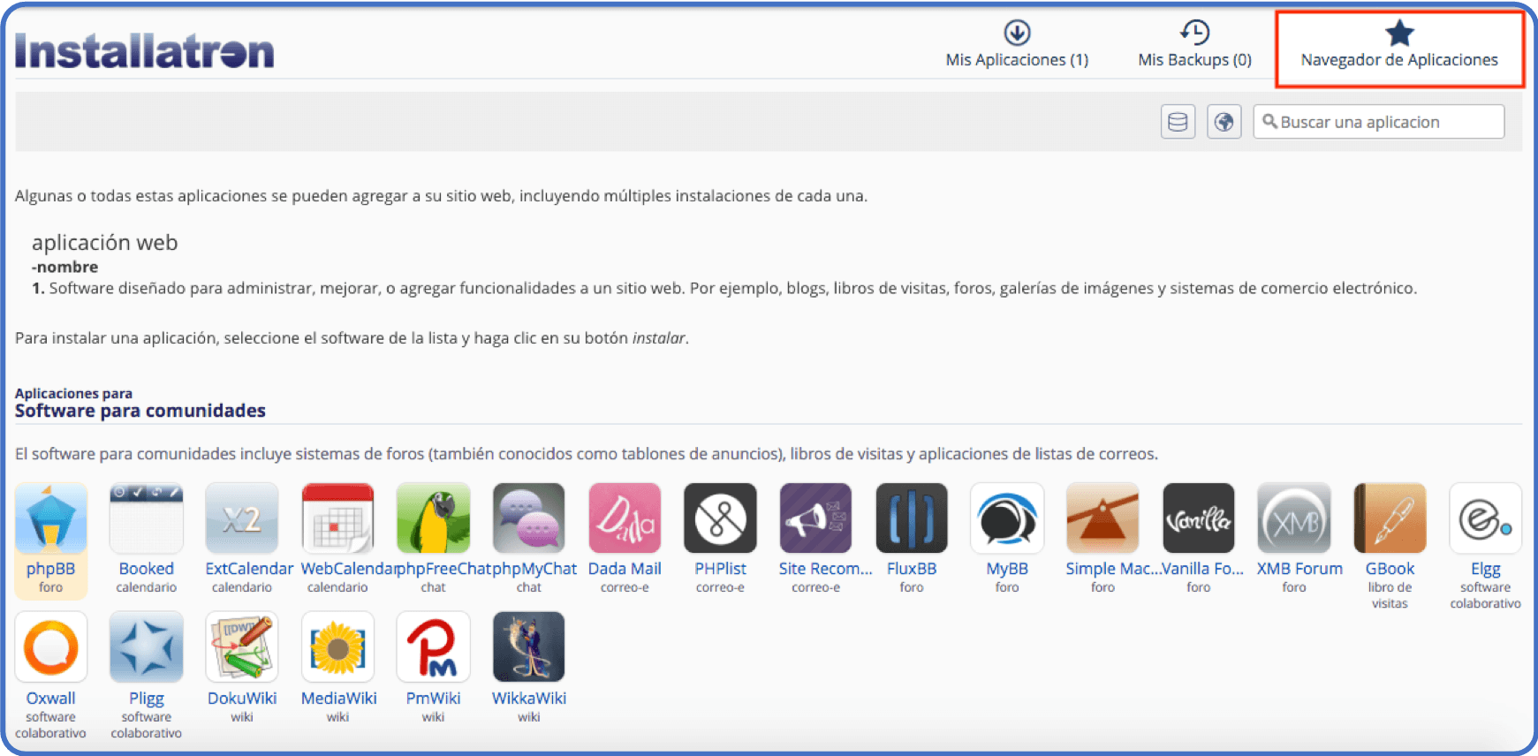Click the 'Software para comunidades' heading
Screen dimensions: 1538x756
click(140, 411)
